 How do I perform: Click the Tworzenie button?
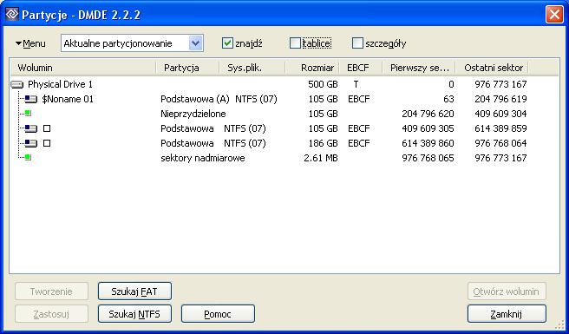(51, 291)
